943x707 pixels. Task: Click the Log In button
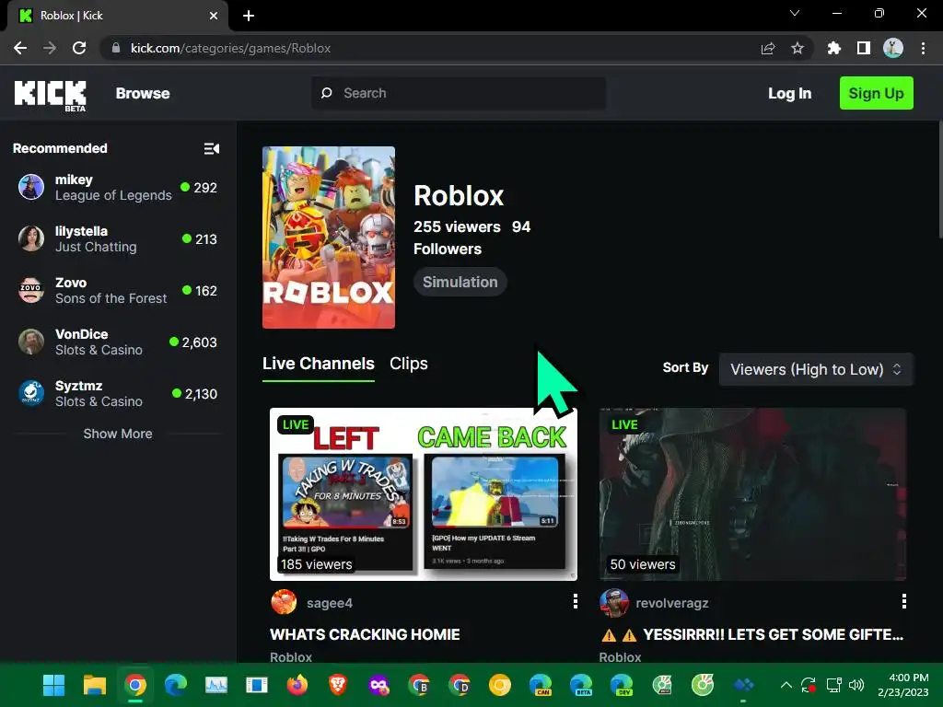coord(789,93)
